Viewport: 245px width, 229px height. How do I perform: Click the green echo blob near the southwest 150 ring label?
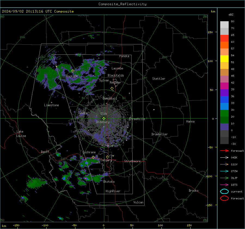click(x=36, y=183)
